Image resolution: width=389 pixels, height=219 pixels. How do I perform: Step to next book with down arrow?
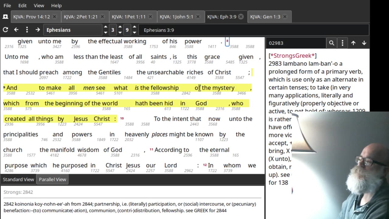(x=105, y=33)
